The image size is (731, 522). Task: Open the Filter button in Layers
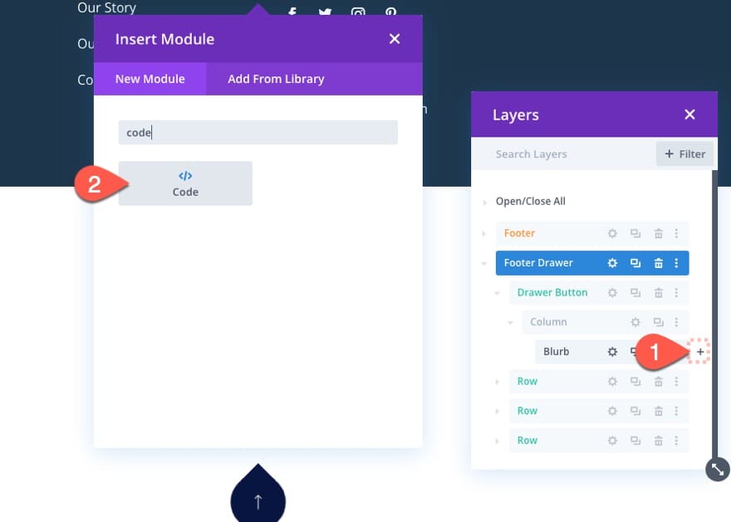(684, 154)
